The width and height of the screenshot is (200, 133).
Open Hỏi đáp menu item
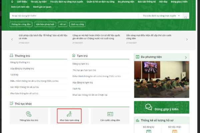pyautogui.click(x=163, y=1)
